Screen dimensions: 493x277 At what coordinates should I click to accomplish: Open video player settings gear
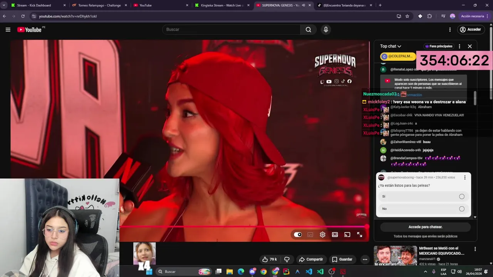click(322, 235)
